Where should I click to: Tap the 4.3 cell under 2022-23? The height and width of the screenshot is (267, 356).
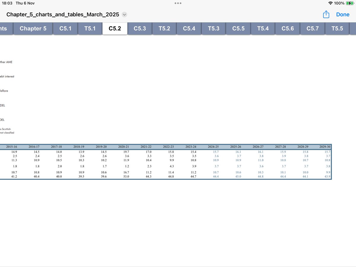(172, 166)
